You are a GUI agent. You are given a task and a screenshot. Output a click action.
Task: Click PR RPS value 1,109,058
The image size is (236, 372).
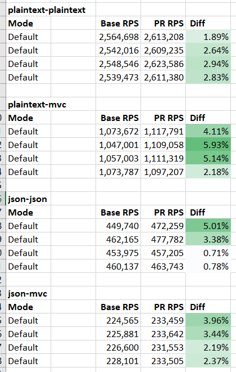tap(164, 145)
